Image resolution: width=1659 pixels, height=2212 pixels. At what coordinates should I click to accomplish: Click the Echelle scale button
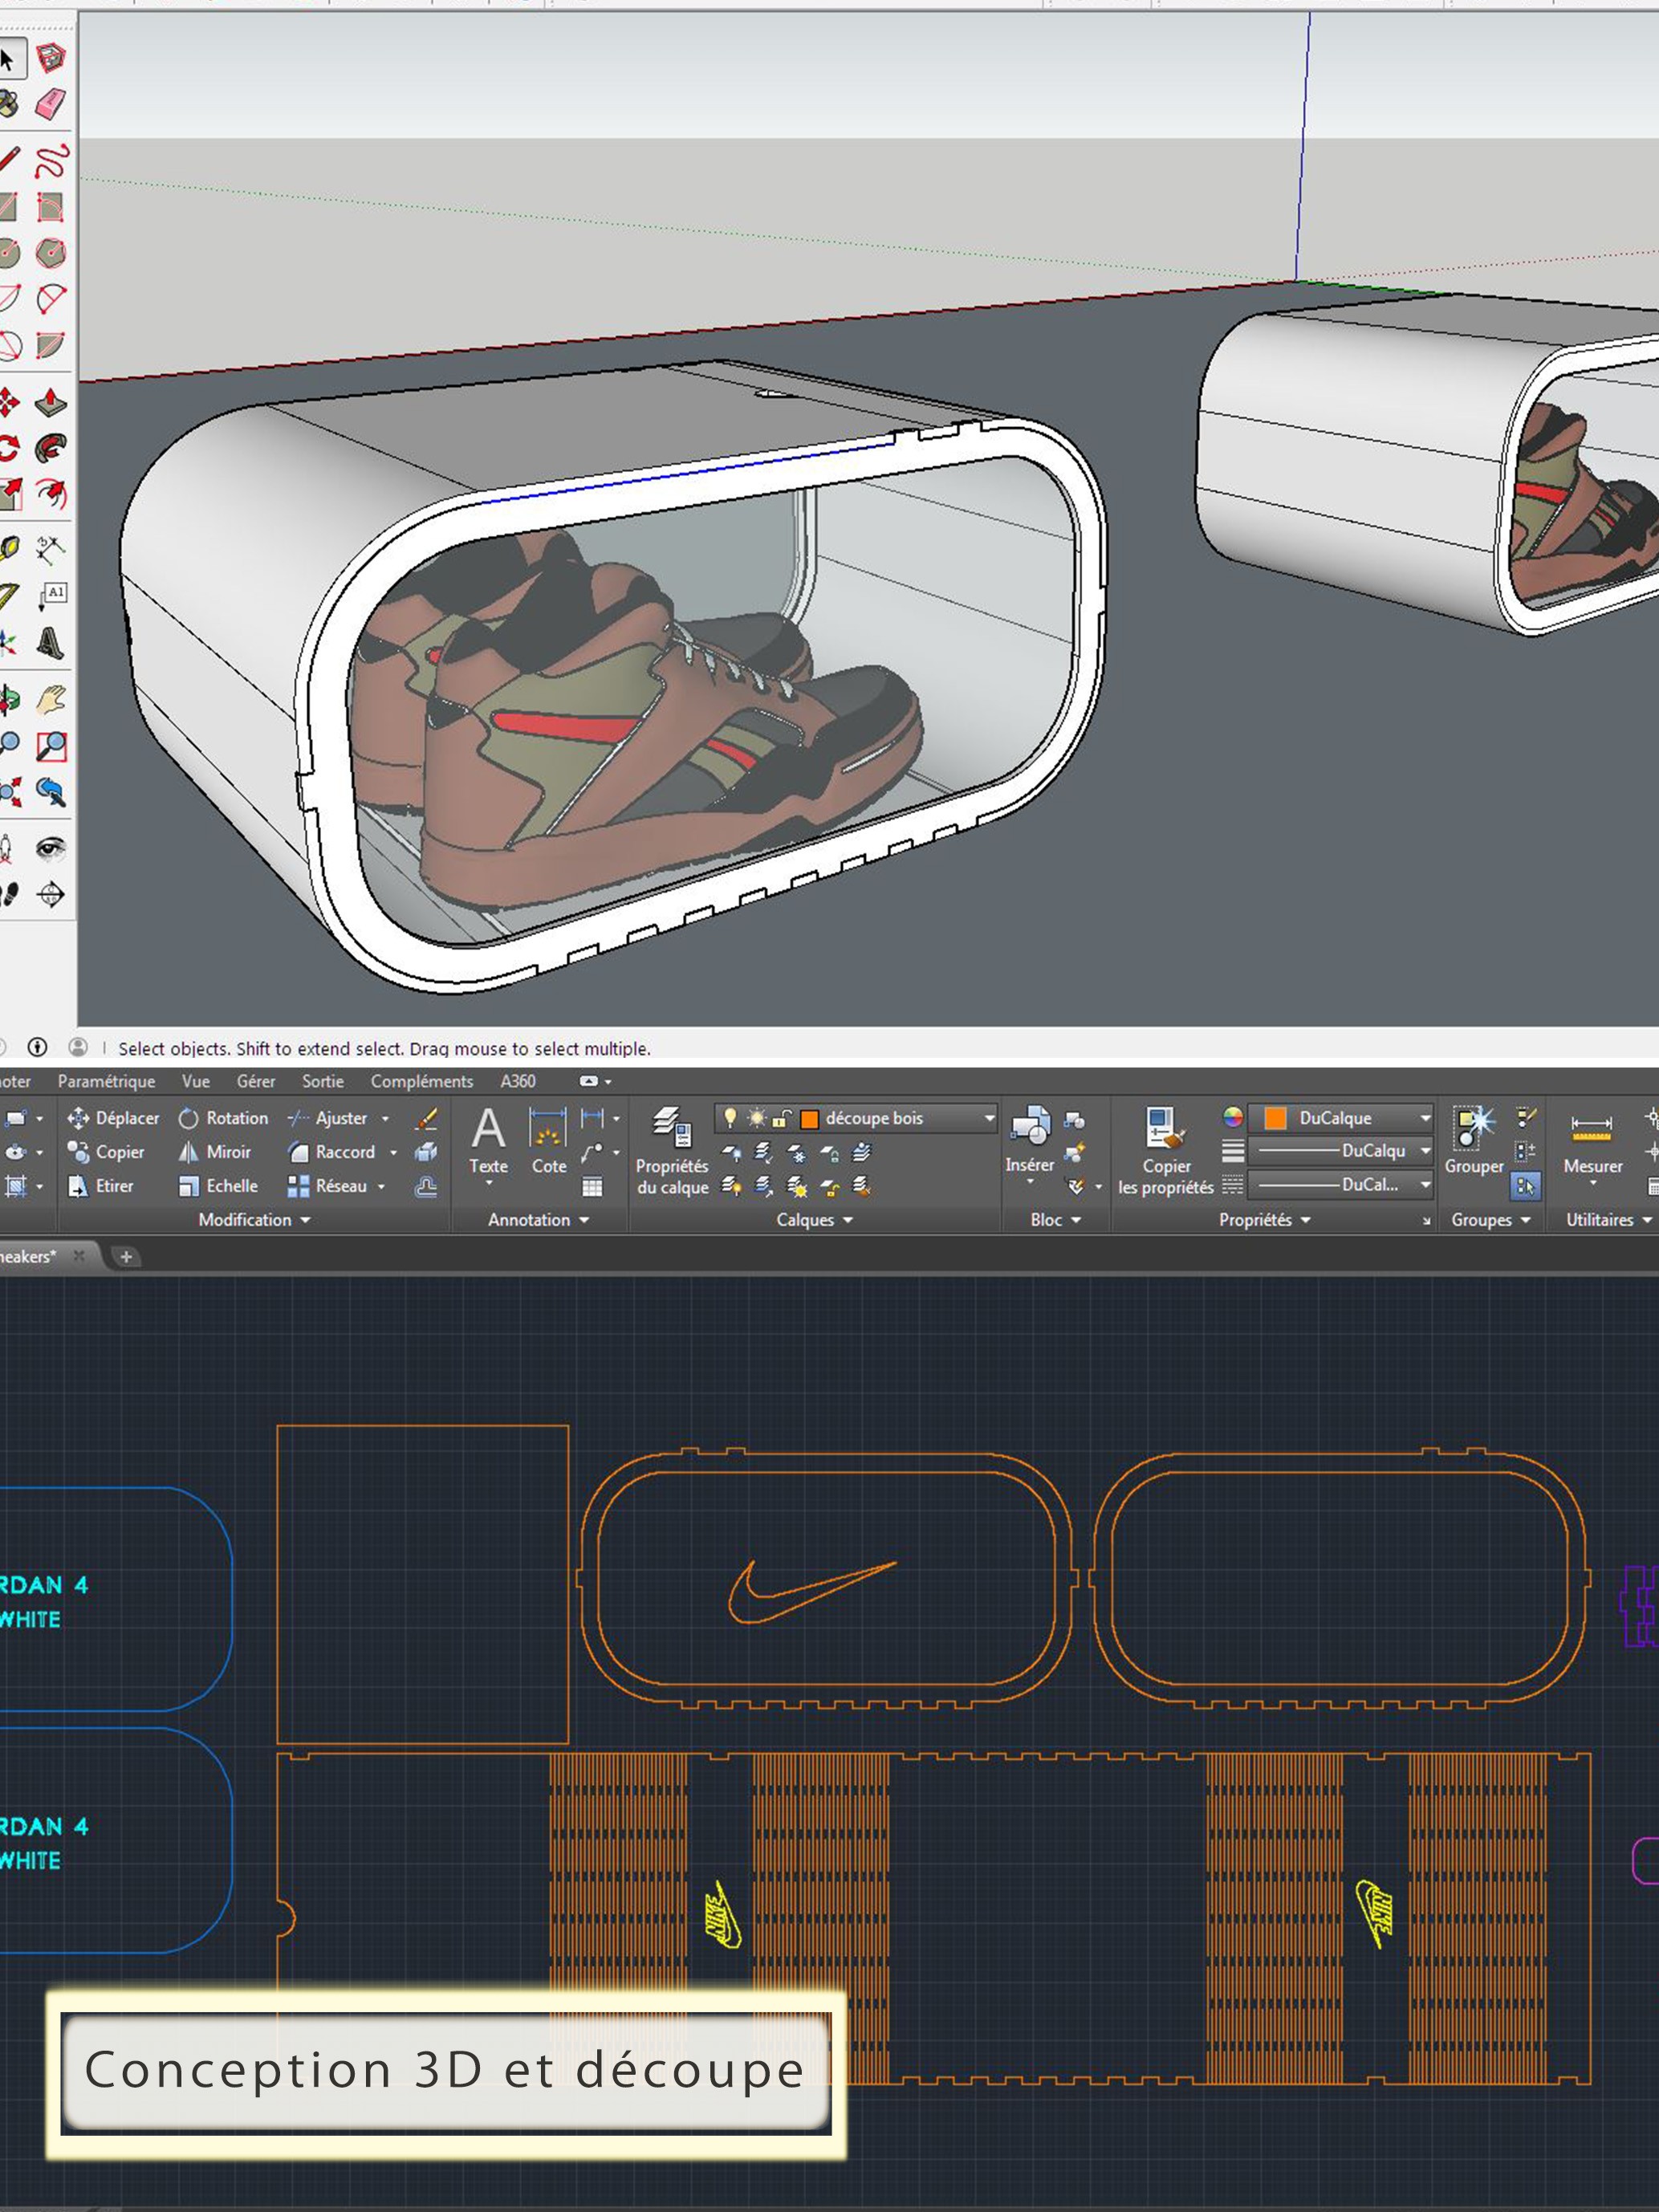(218, 1186)
